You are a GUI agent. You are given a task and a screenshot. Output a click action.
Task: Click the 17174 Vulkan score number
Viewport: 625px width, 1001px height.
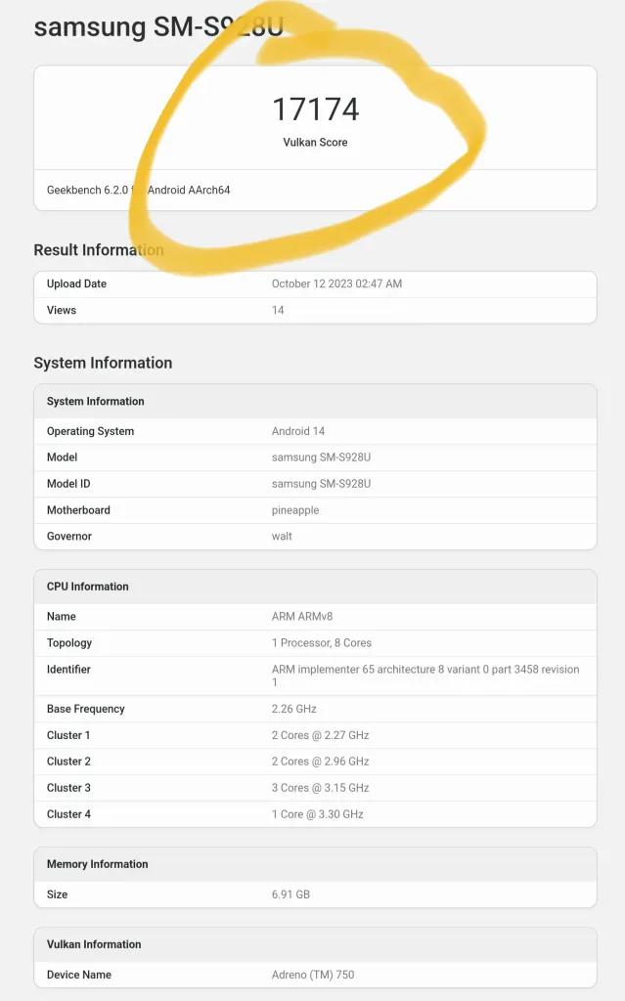click(316, 109)
